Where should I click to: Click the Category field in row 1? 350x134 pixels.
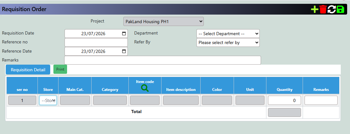tap(110, 100)
